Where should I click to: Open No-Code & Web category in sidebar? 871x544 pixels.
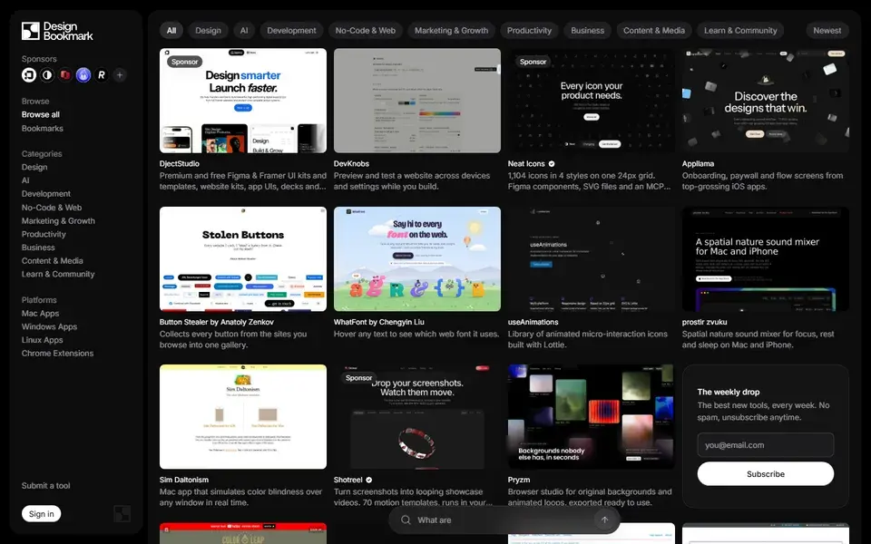52,208
